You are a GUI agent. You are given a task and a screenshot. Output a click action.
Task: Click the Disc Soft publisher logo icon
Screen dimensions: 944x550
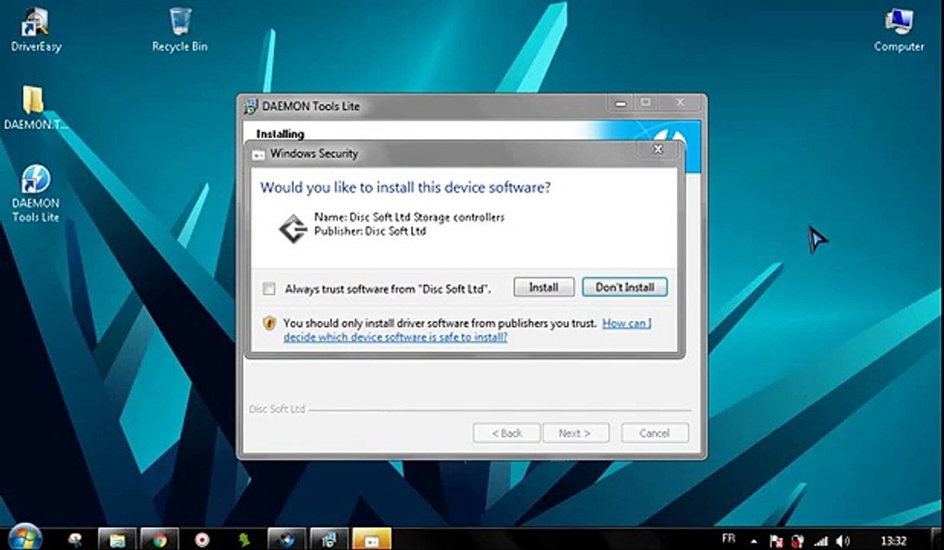(292, 228)
